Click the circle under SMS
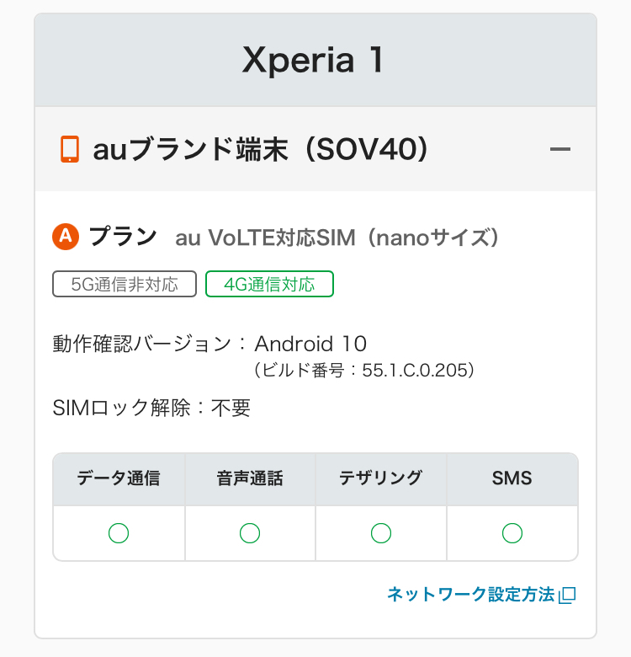The width and height of the screenshot is (631, 657). 512,532
